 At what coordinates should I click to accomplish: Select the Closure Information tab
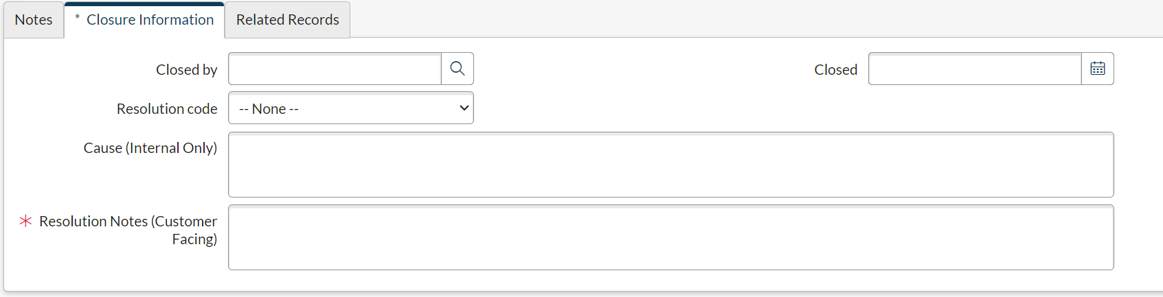tap(144, 20)
